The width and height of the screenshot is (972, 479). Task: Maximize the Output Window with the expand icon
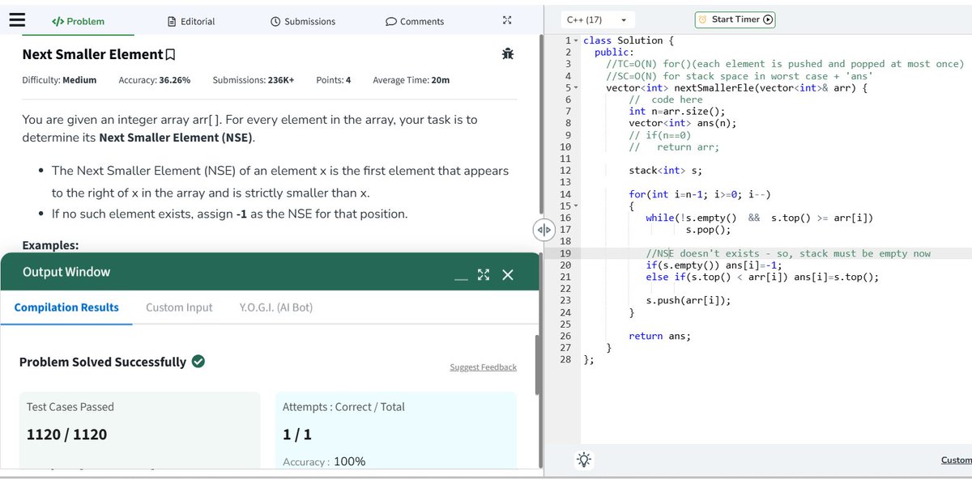484,275
